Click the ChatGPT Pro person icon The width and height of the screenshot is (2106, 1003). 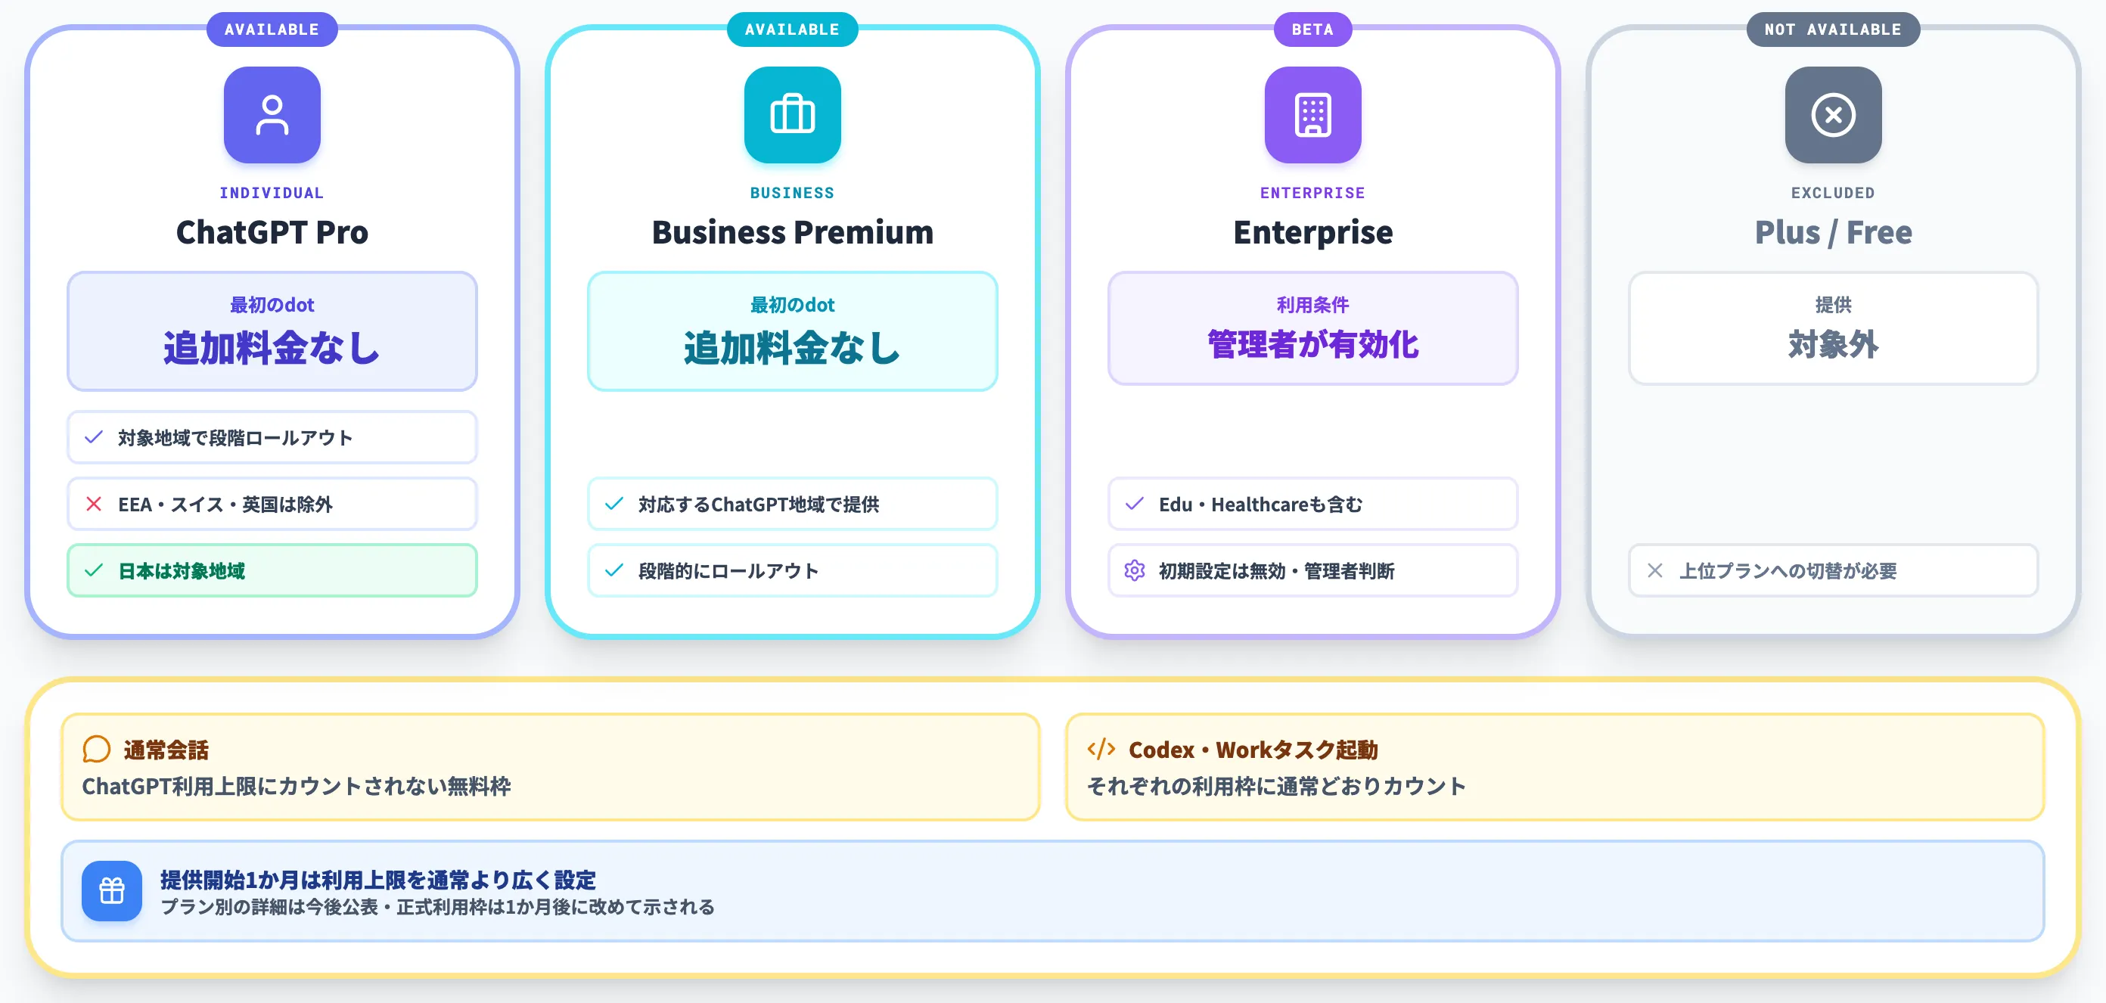[272, 115]
